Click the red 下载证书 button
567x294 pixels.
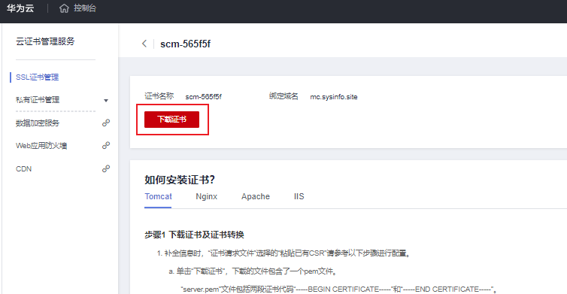coord(171,120)
